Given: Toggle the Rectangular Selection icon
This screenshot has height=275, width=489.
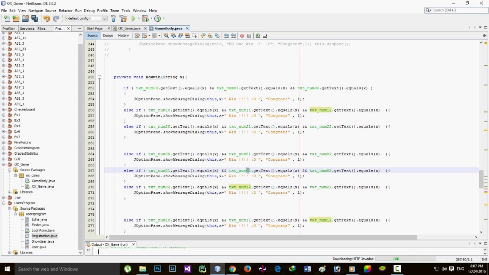Looking at the screenshot, I should 194,36.
